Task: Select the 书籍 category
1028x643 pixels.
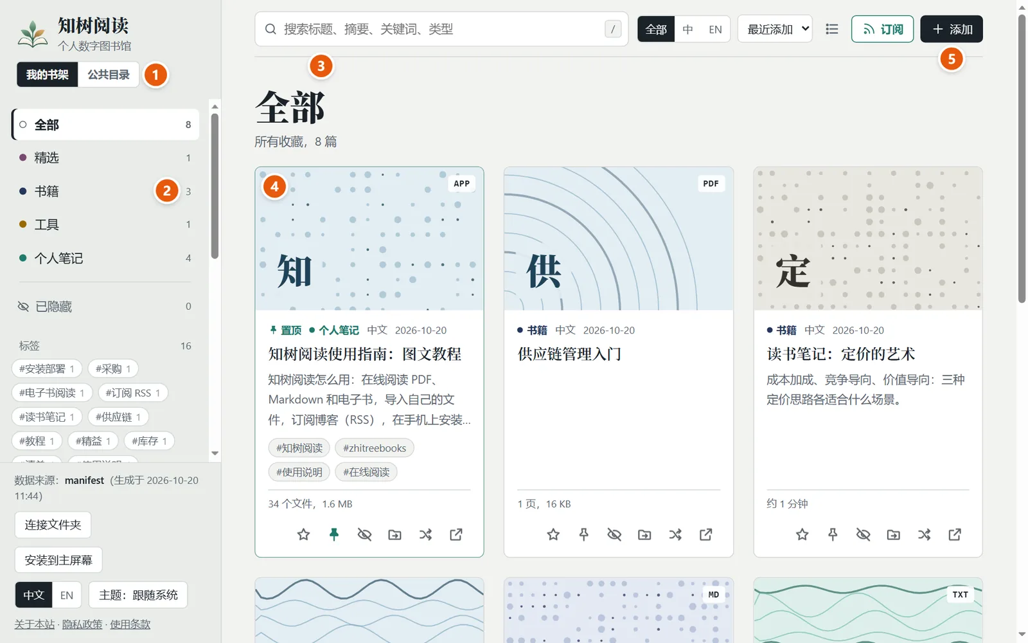Action: pos(105,191)
